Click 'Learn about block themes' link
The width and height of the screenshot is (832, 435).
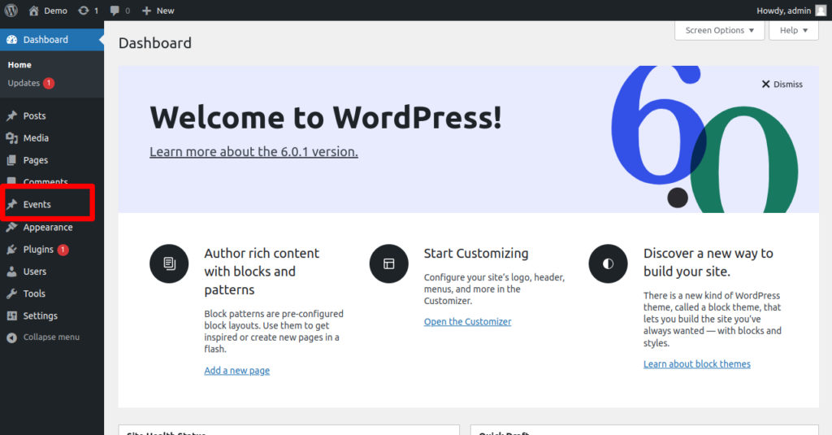click(696, 363)
